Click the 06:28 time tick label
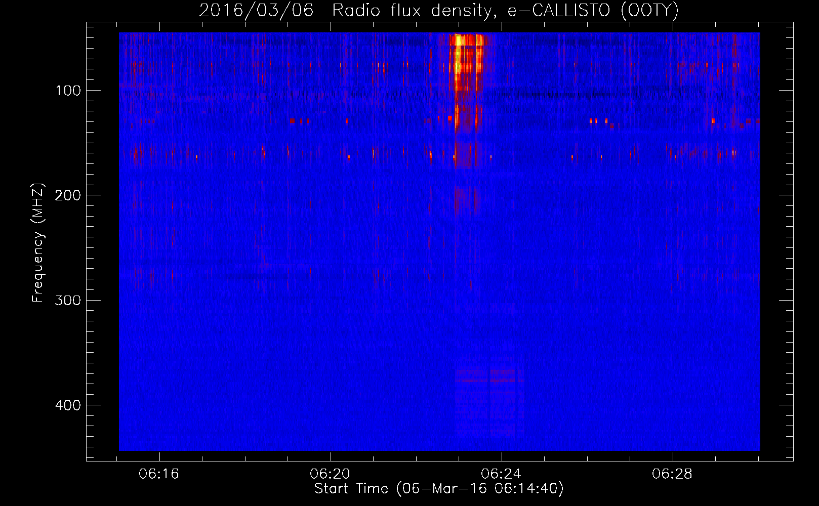 tap(672, 474)
